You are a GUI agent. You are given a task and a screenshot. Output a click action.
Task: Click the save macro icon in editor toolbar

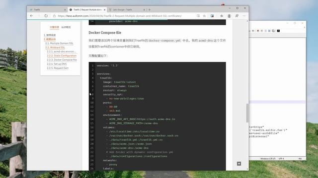[273, 31]
